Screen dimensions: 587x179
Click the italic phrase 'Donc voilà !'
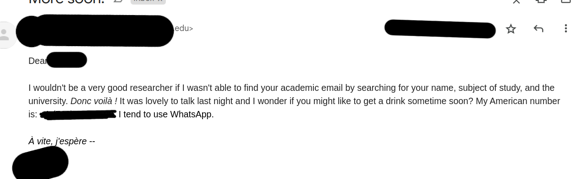94,101
